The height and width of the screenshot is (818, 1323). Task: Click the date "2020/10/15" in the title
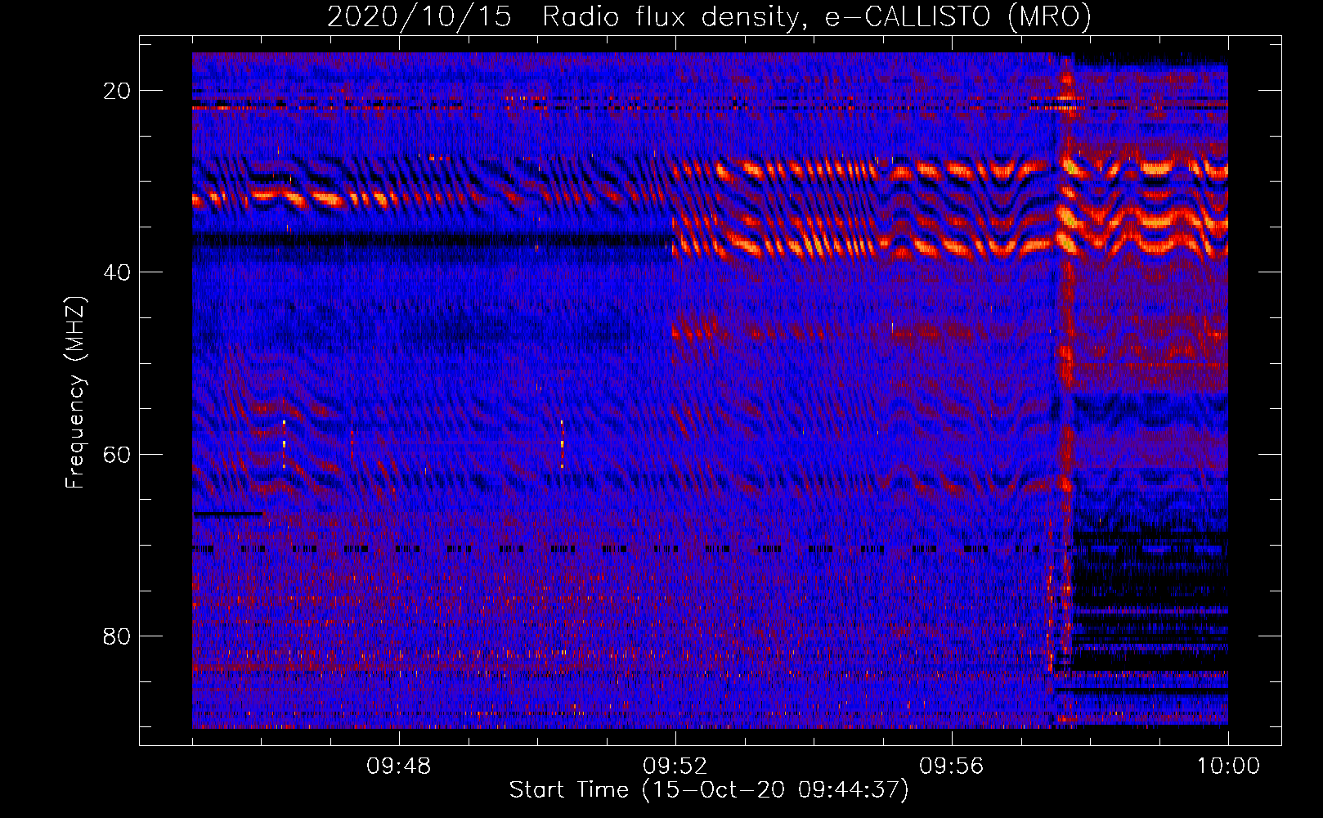pyautogui.click(x=419, y=16)
